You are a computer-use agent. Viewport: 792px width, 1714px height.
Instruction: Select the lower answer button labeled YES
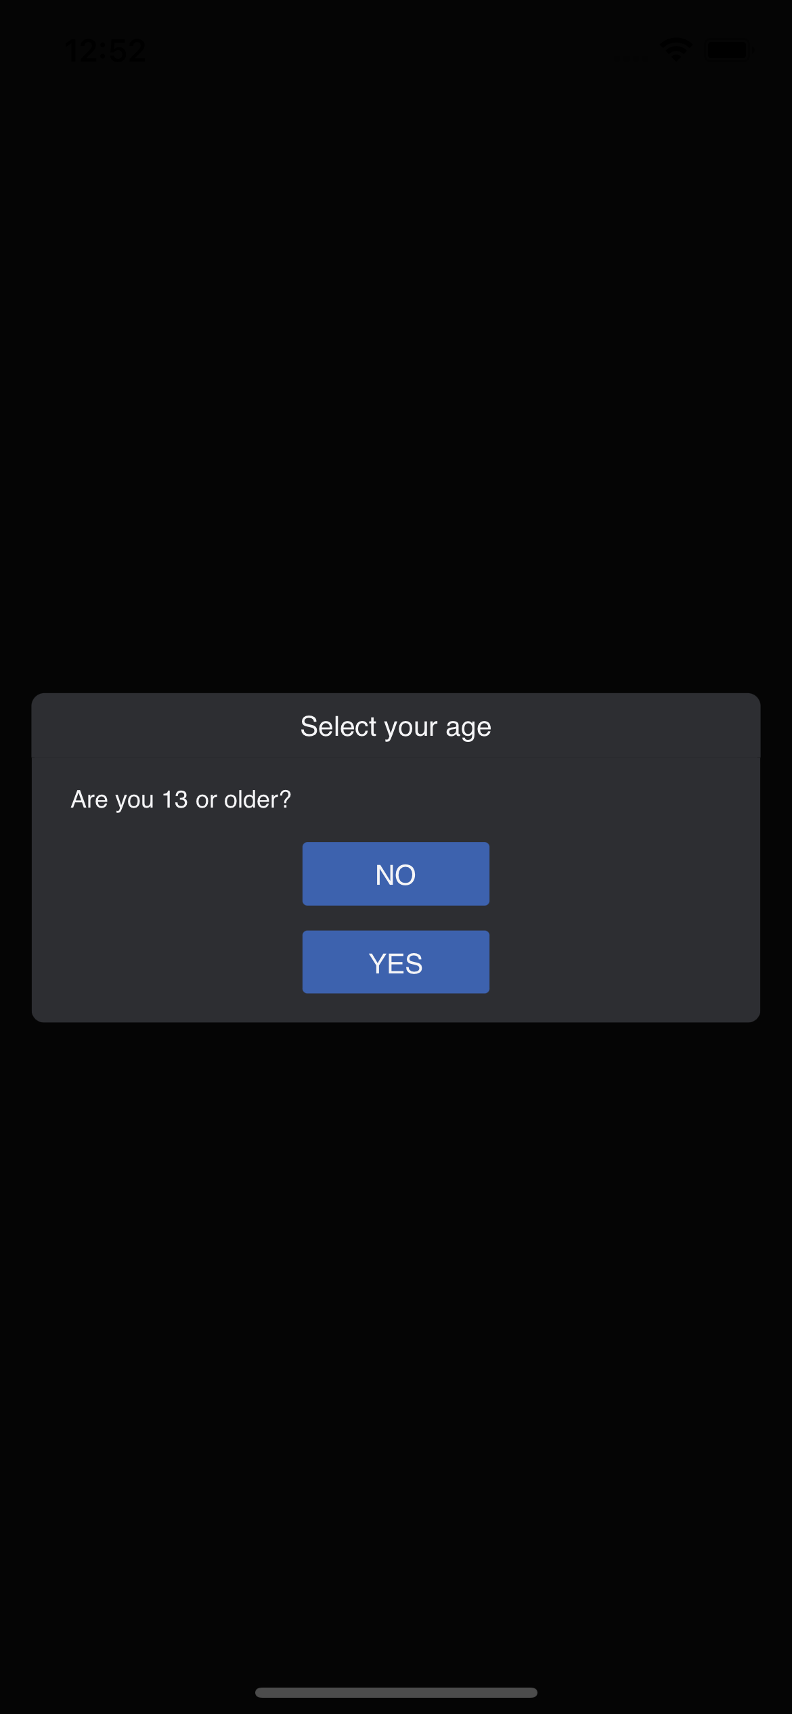395,961
